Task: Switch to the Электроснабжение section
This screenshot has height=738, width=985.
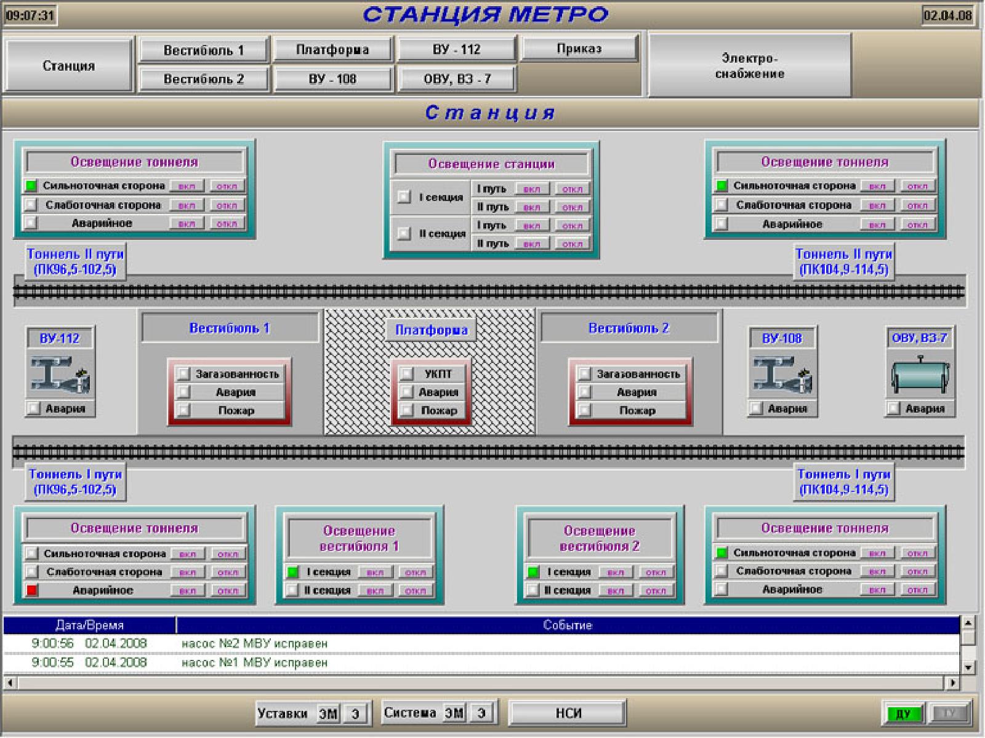Action: (x=749, y=66)
